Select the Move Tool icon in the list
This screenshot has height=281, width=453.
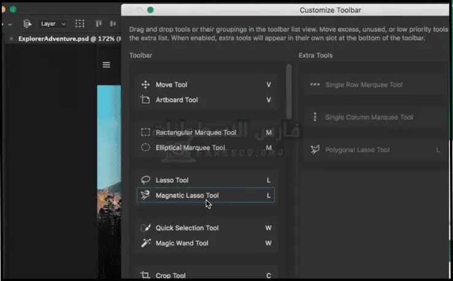pyautogui.click(x=145, y=85)
